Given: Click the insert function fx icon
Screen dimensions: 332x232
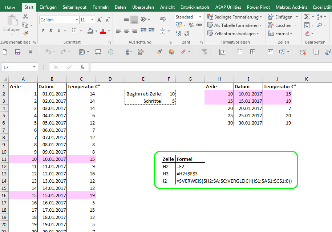Looking at the screenshot, I should tap(82, 67).
